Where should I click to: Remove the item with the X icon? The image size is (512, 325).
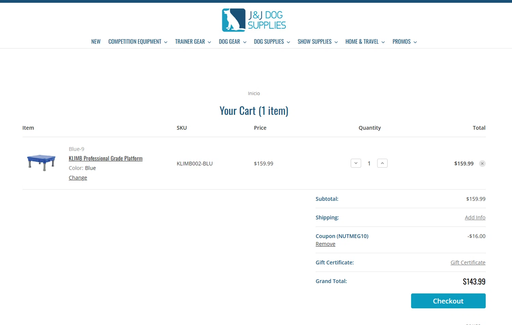point(482,164)
